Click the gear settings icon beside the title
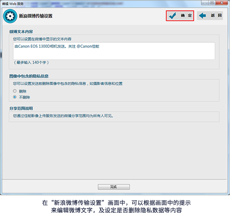 (10, 16)
